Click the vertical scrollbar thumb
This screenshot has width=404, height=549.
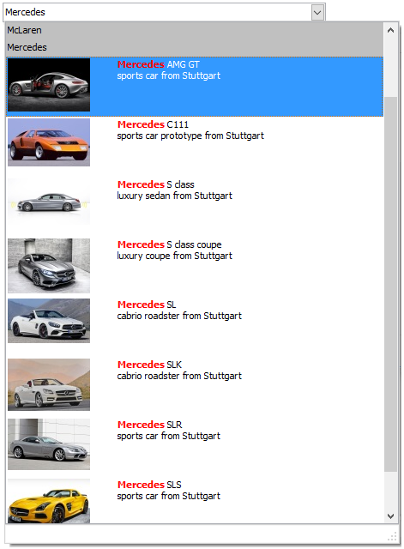390,284
